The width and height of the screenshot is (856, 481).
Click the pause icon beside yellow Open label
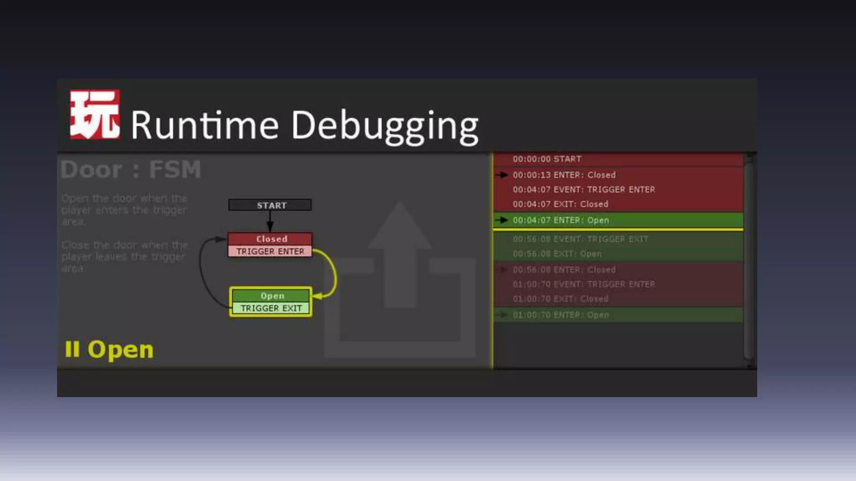click(72, 349)
